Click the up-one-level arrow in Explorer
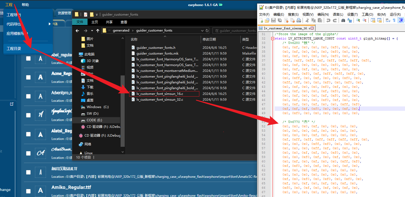 [98, 31]
